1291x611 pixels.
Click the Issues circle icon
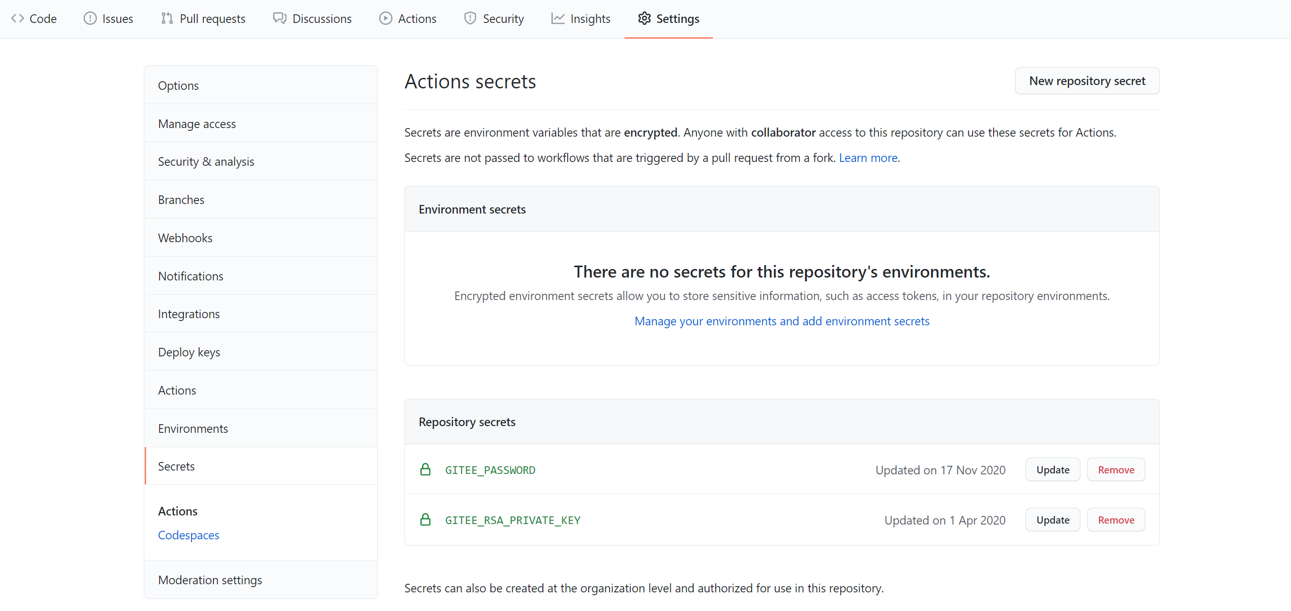click(90, 19)
